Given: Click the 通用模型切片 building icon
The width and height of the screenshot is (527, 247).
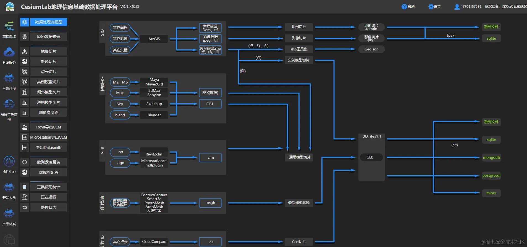Looking at the screenshot, I should click(x=25, y=102).
